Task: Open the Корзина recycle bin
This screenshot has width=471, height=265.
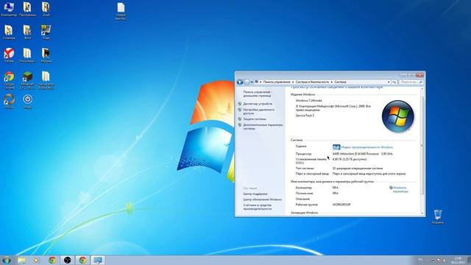Action: (438, 216)
